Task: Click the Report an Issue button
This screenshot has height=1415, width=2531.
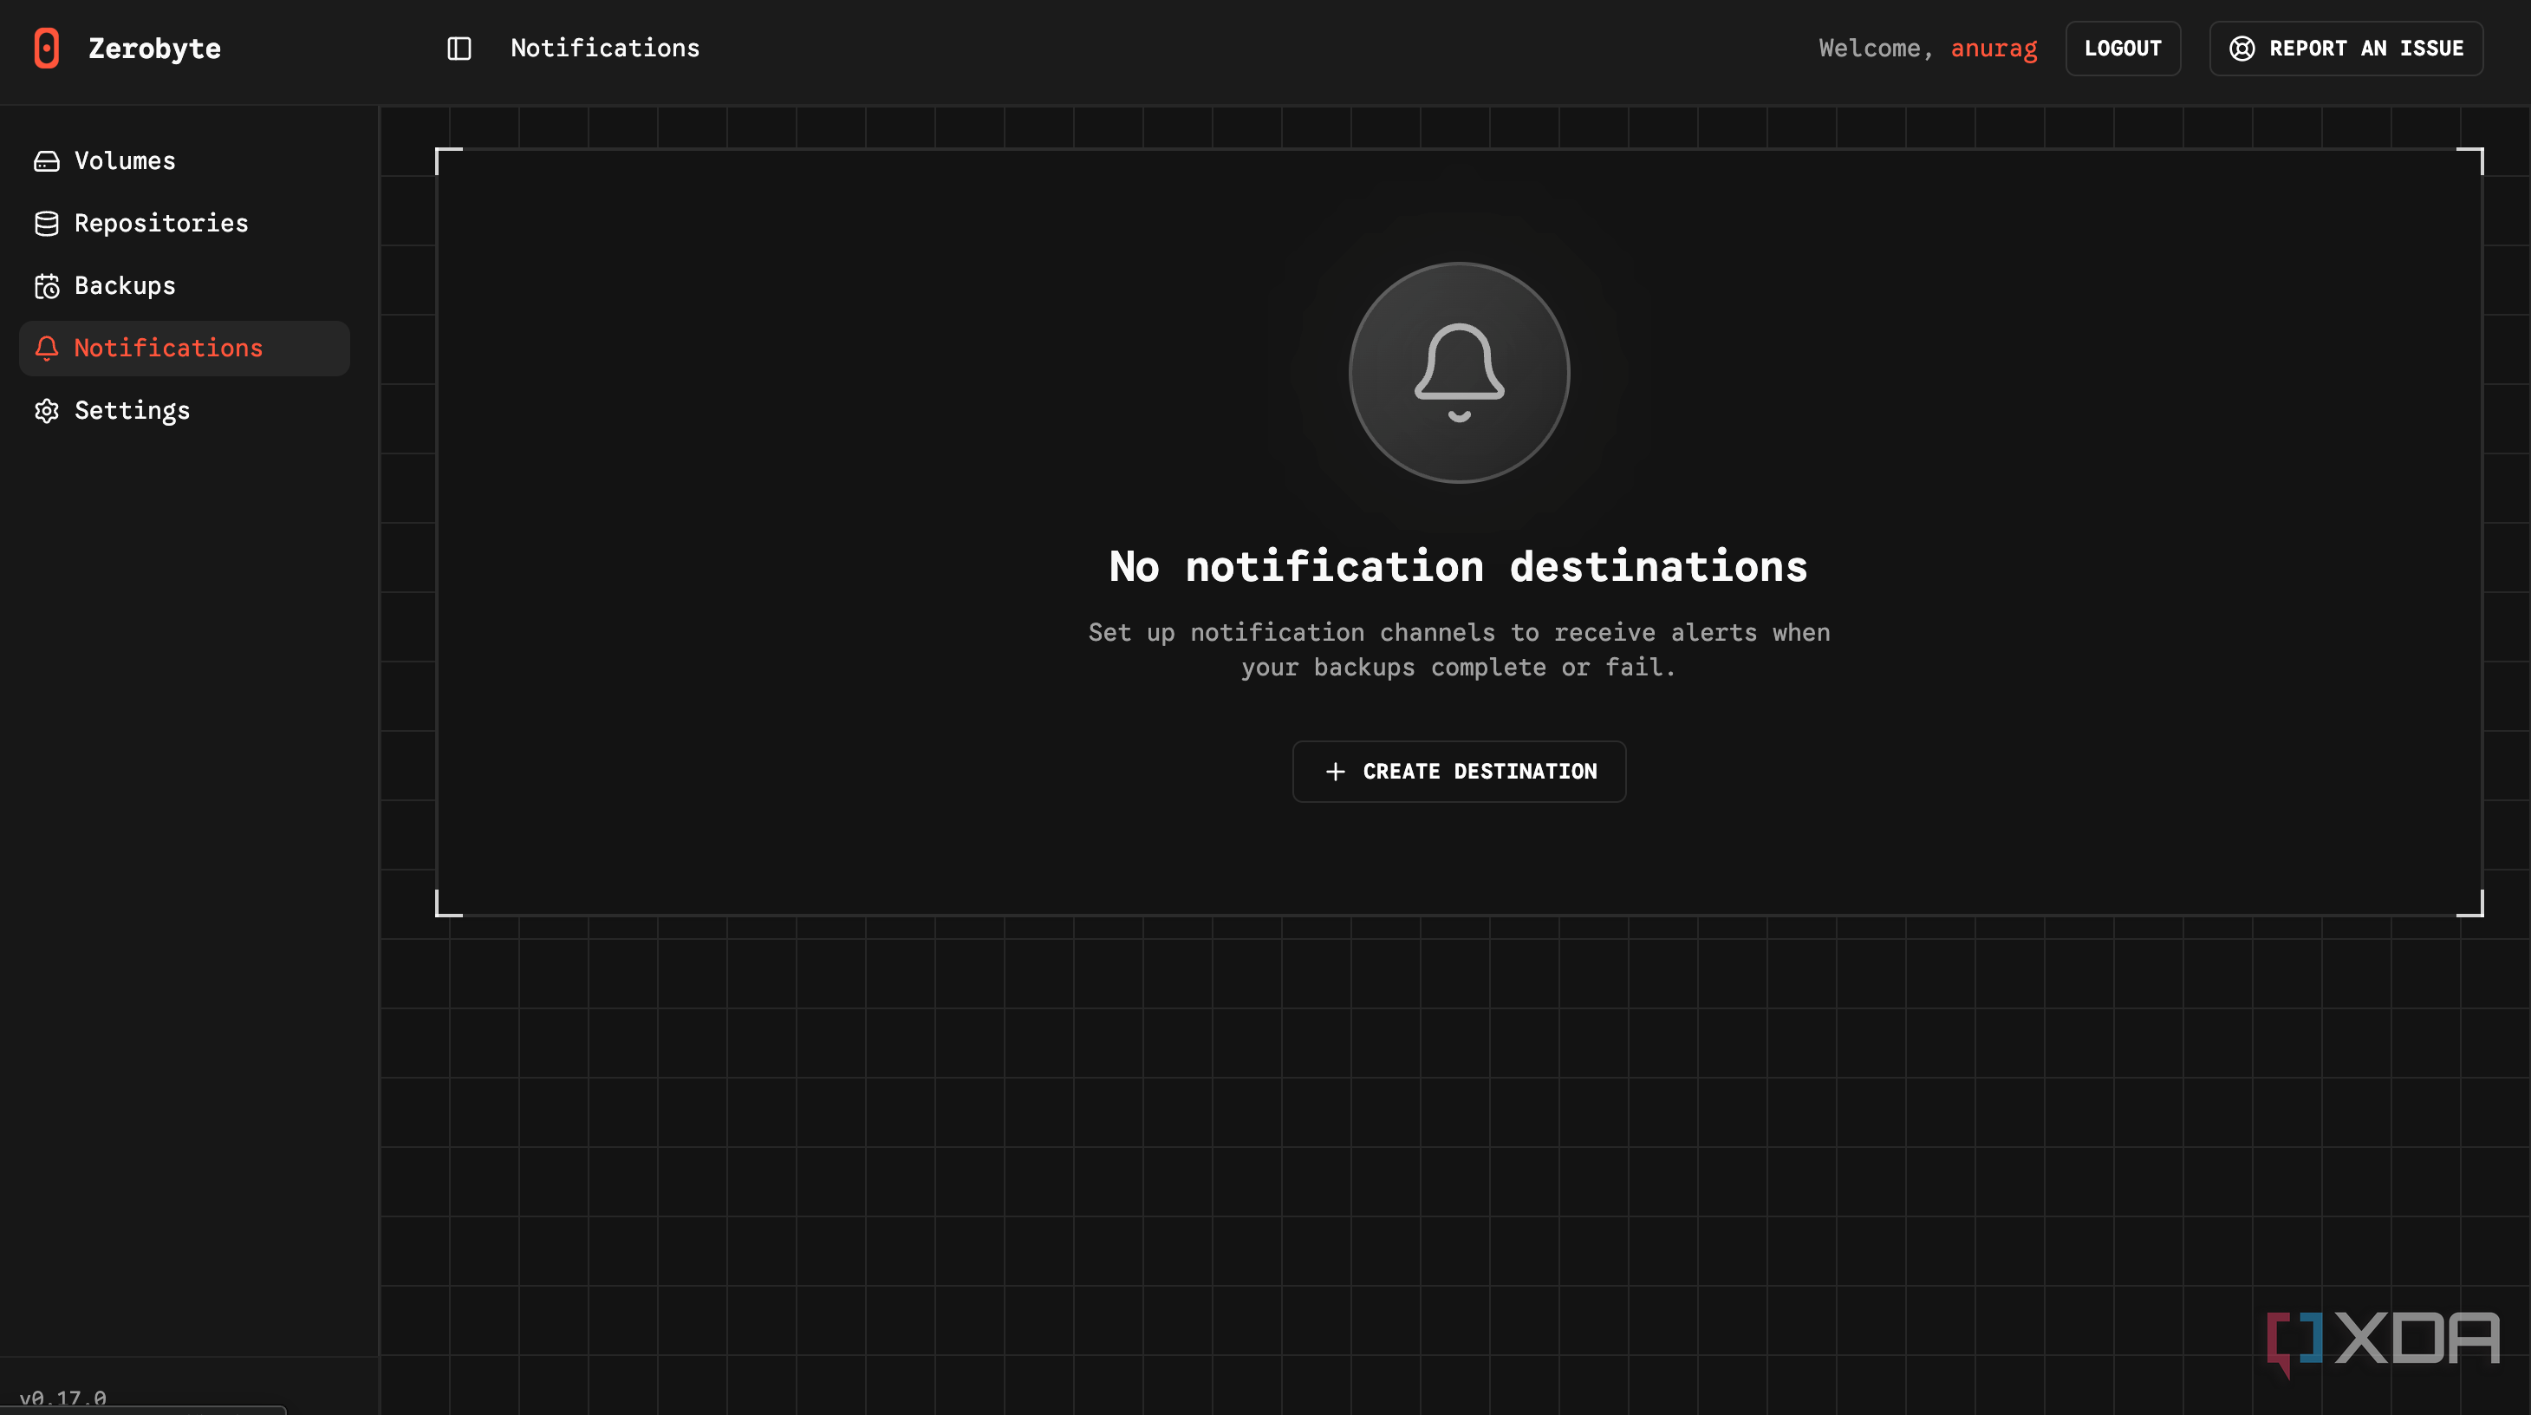Action: (2346, 49)
